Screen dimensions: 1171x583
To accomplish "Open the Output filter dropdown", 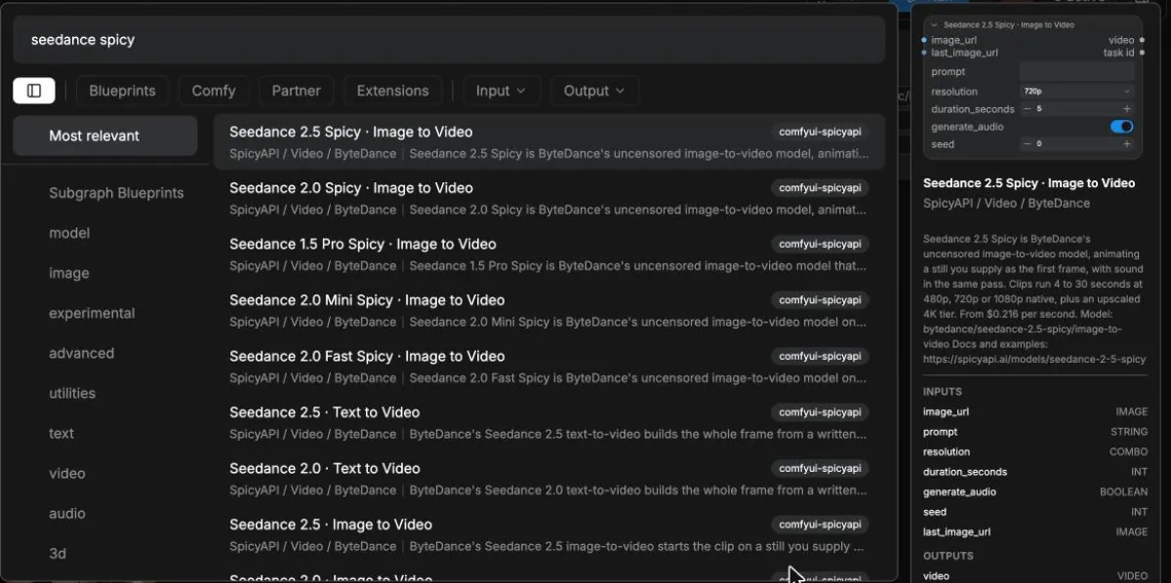I will 594,91.
